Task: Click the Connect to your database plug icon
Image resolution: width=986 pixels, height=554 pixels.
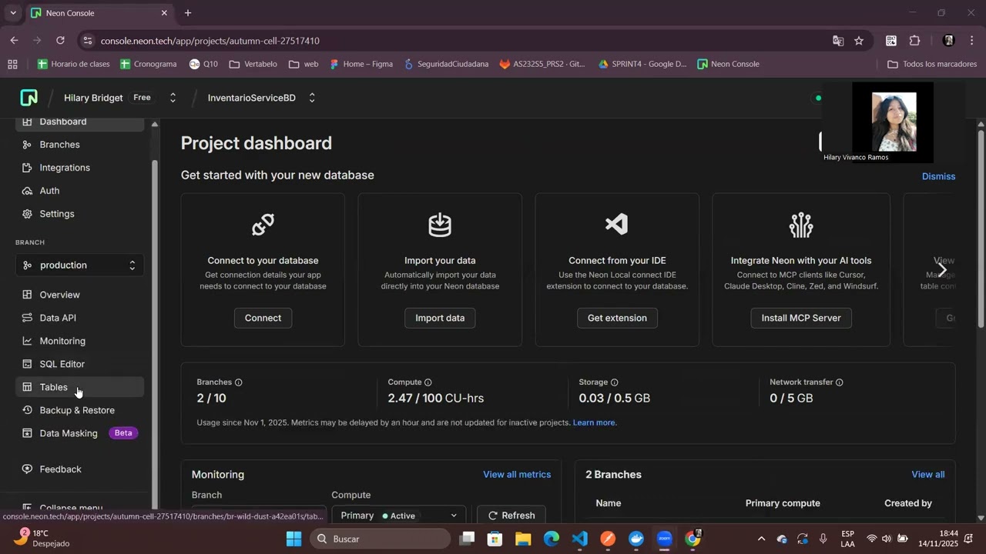Action: click(x=263, y=225)
